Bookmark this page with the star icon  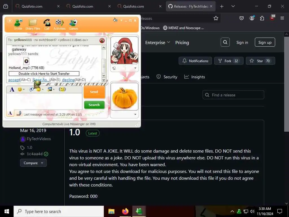click(x=216, y=18)
